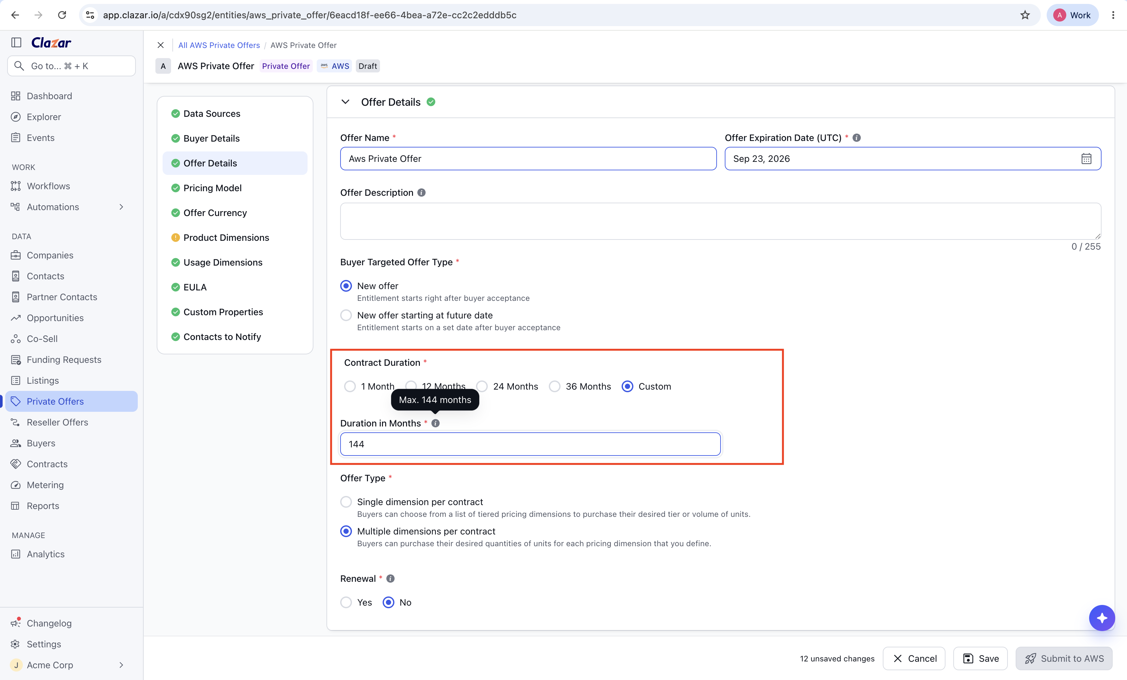Go to EULA step
This screenshot has height=680, width=1127.
(235, 287)
